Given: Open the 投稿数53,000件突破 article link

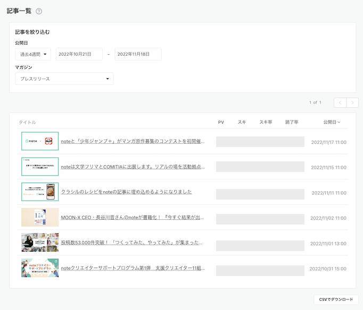Looking at the screenshot, I should coord(133,243).
